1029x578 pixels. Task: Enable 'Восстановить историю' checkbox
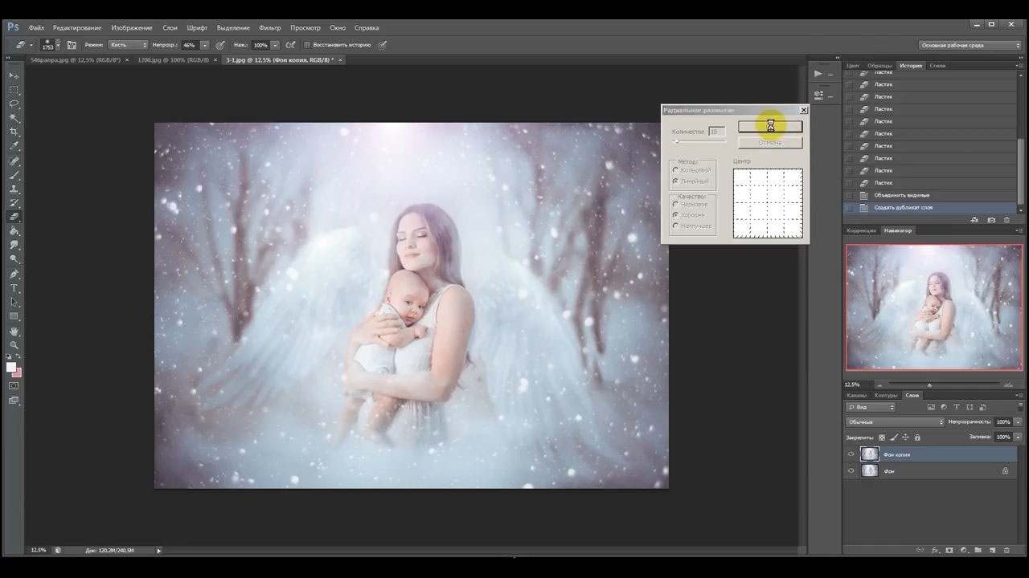307,45
